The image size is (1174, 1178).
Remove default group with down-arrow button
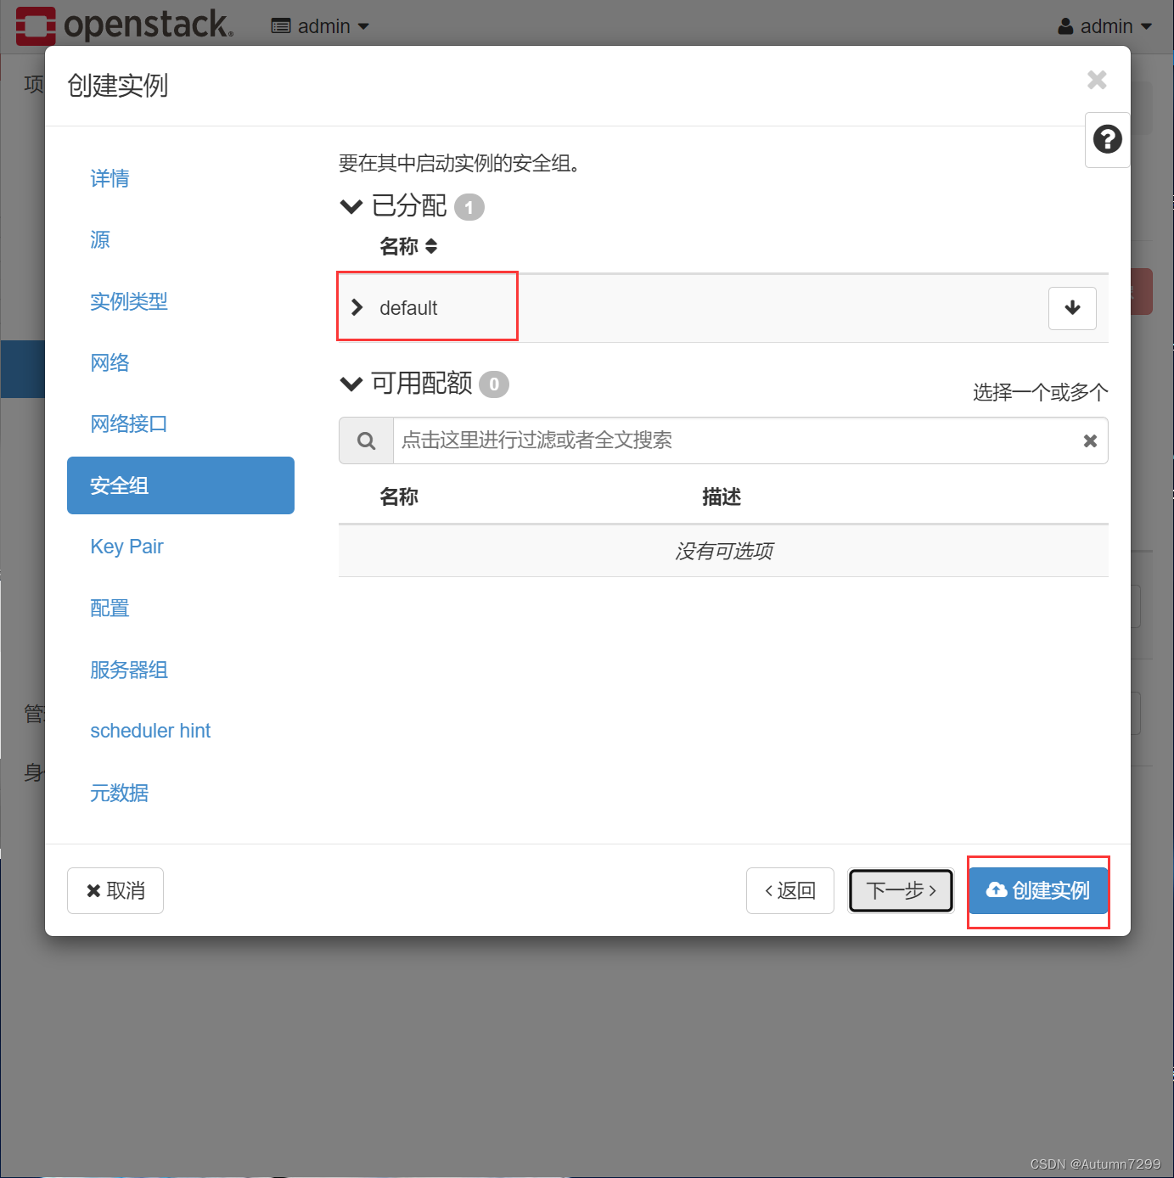1072,308
